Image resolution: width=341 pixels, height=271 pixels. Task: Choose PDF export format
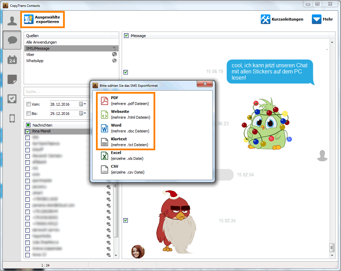tap(125, 101)
